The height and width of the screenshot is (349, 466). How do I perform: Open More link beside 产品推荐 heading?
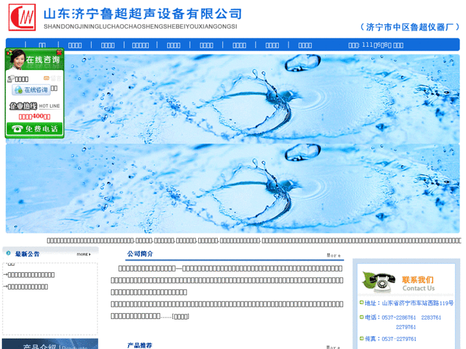tap(333, 347)
